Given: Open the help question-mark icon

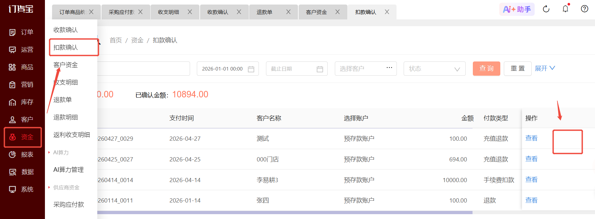Looking at the screenshot, I should [585, 9].
